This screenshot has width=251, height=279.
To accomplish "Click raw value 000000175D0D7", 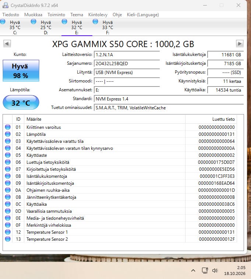I will (x=216, y=162).
